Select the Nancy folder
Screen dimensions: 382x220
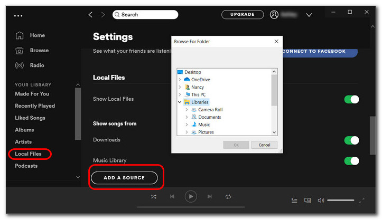197,87
